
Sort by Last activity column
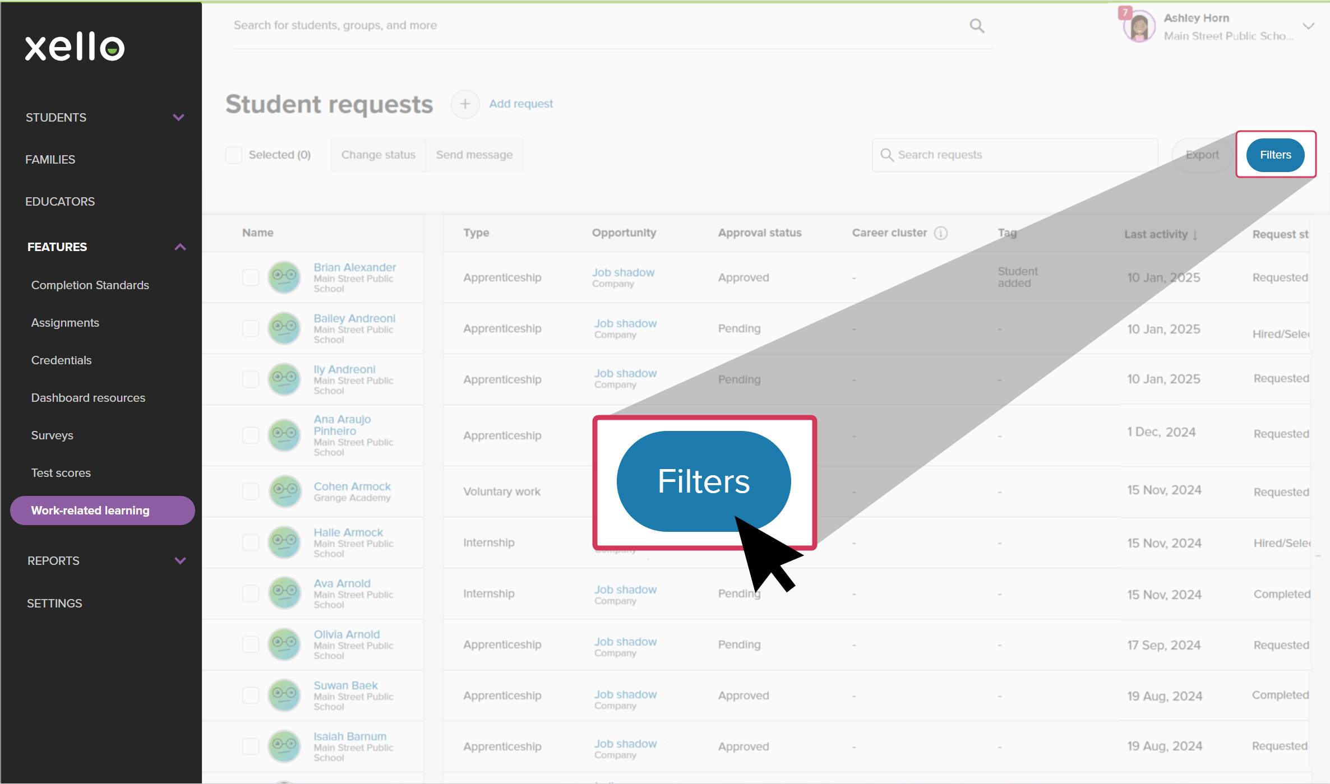pyautogui.click(x=1161, y=234)
